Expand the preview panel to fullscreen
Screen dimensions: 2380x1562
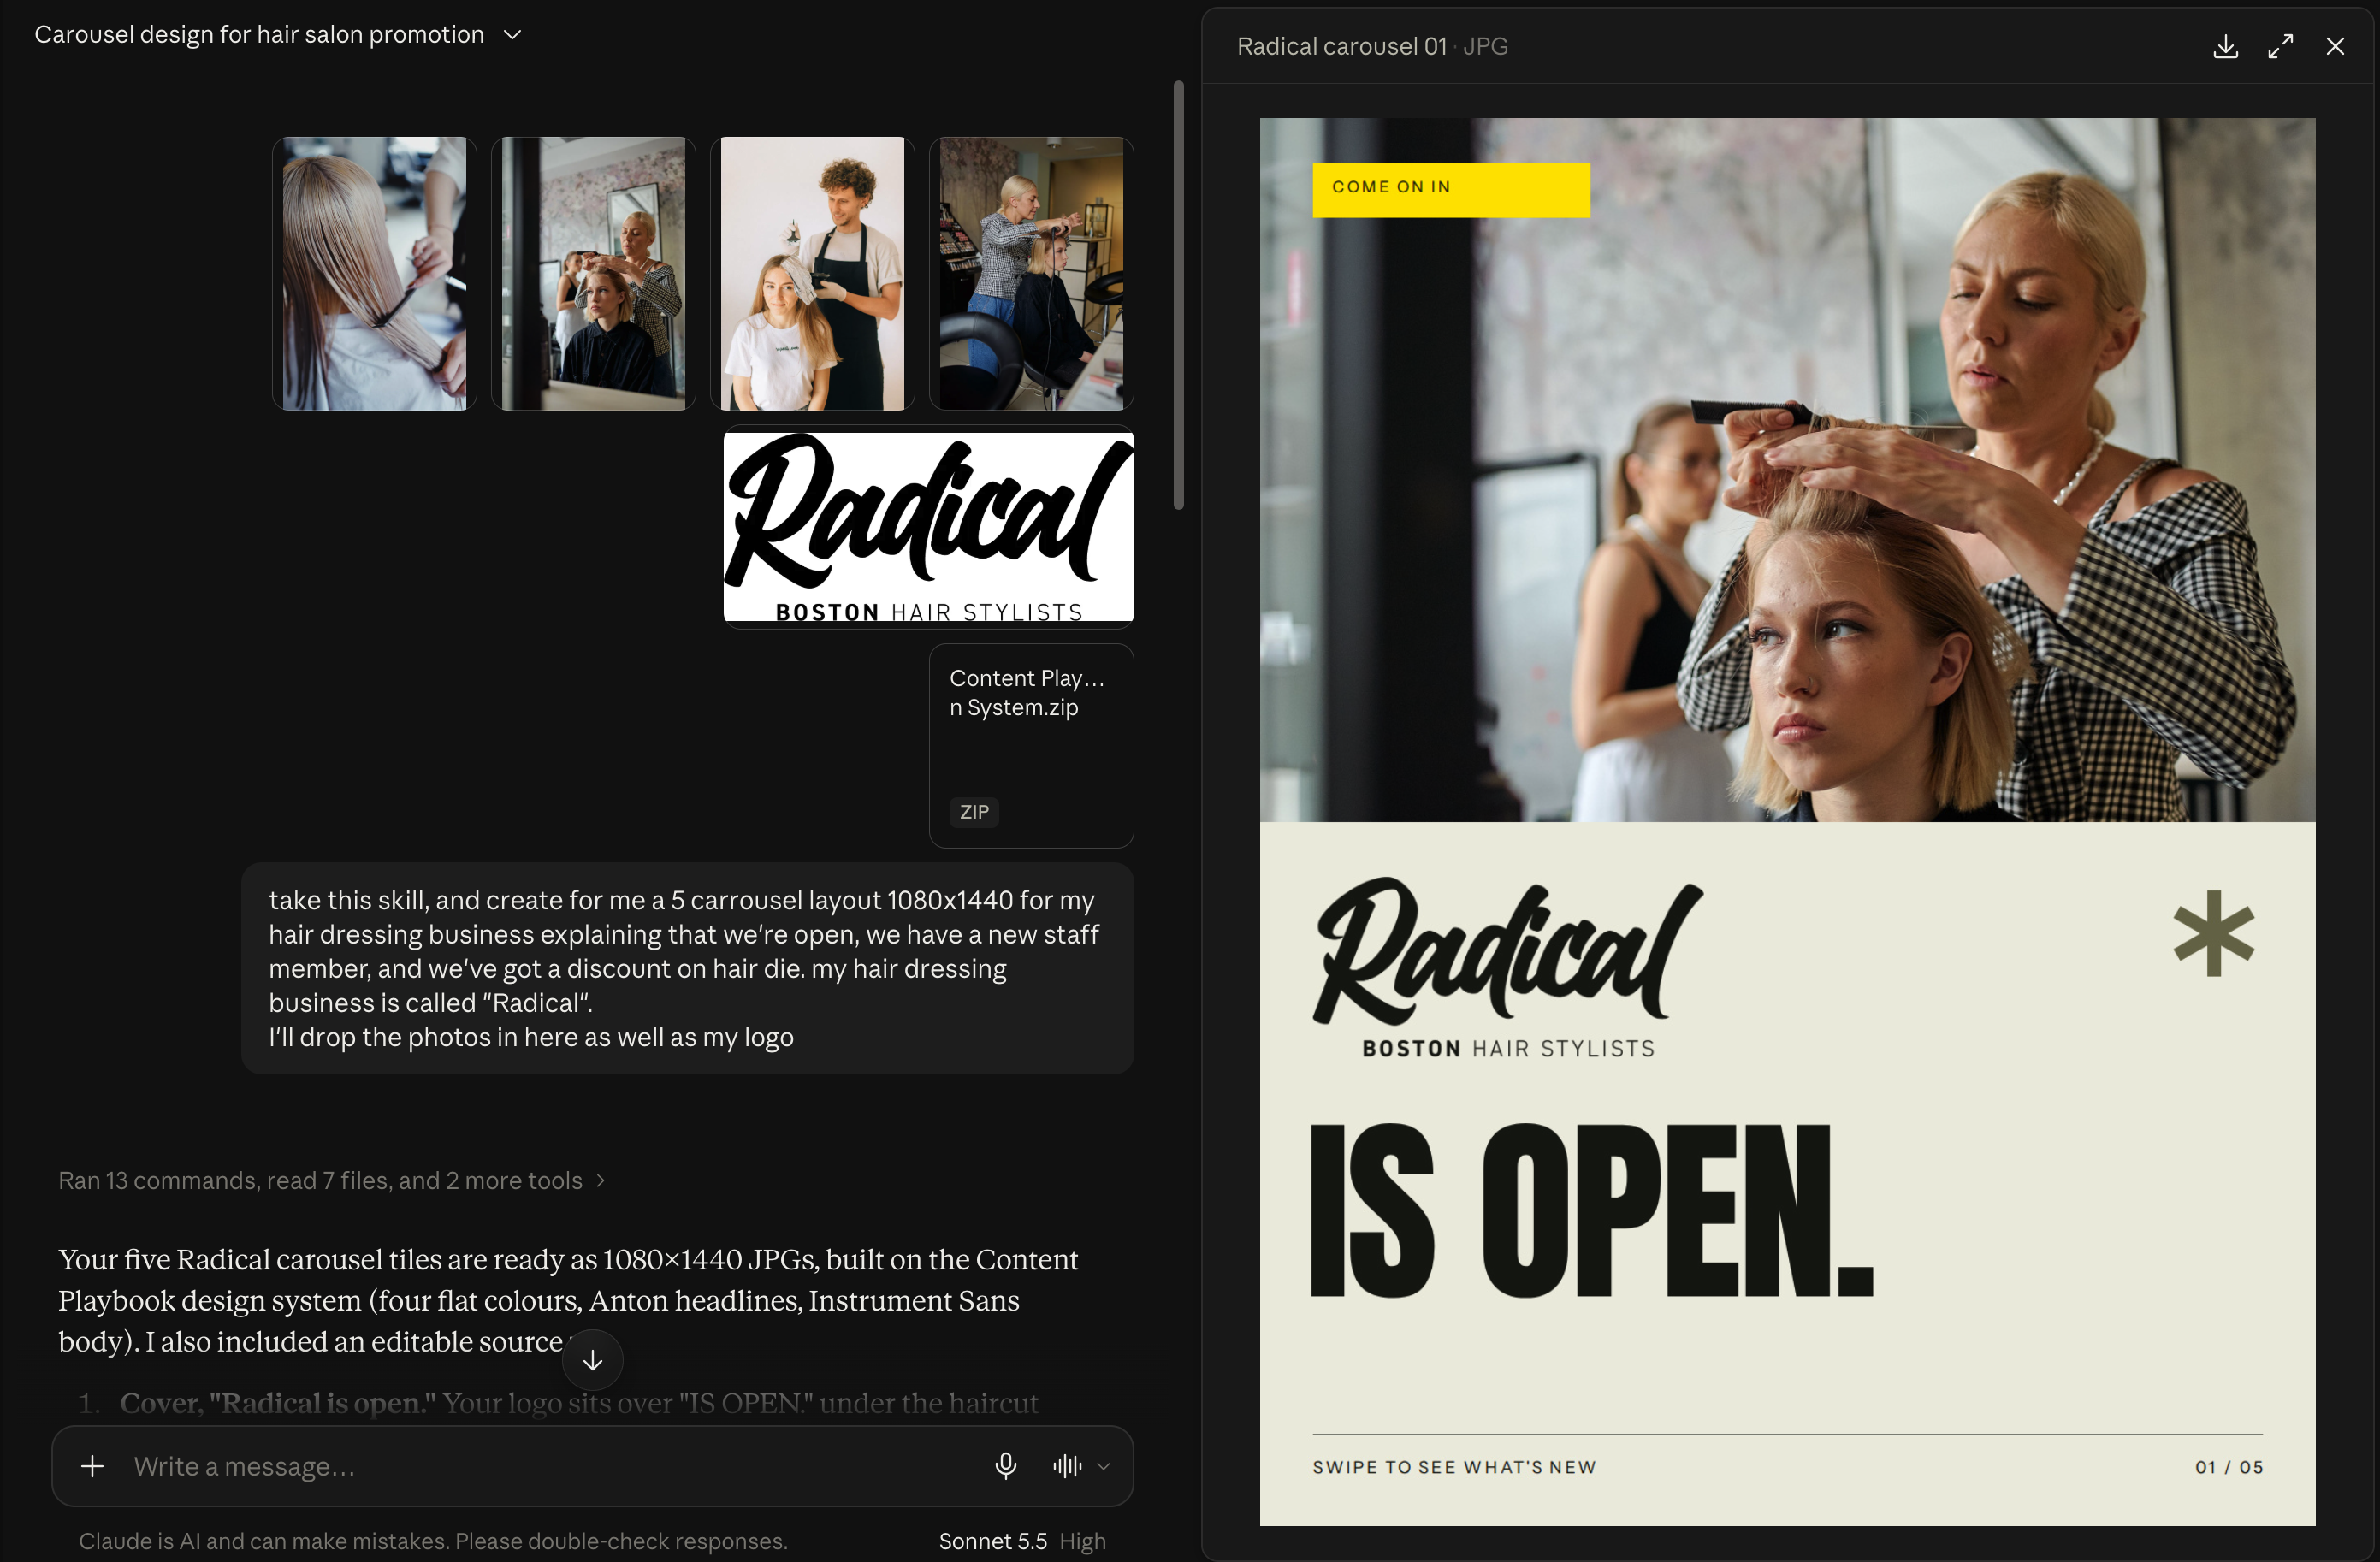(x=2280, y=46)
